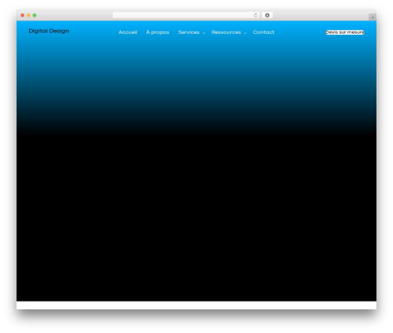Image resolution: width=393 pixels, height=333 pixels.
Task: Open the Services menu item
Action: tap(189, 32)
